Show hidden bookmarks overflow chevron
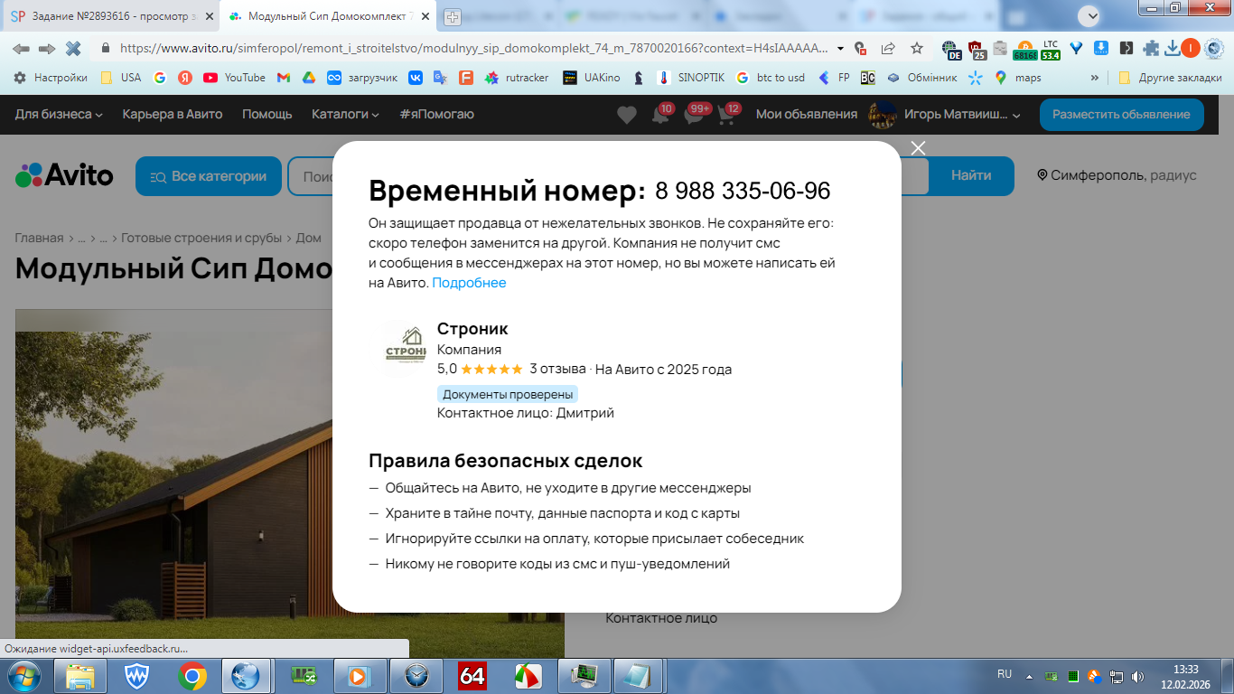 pyautogui.click(x=1096, y=78)
